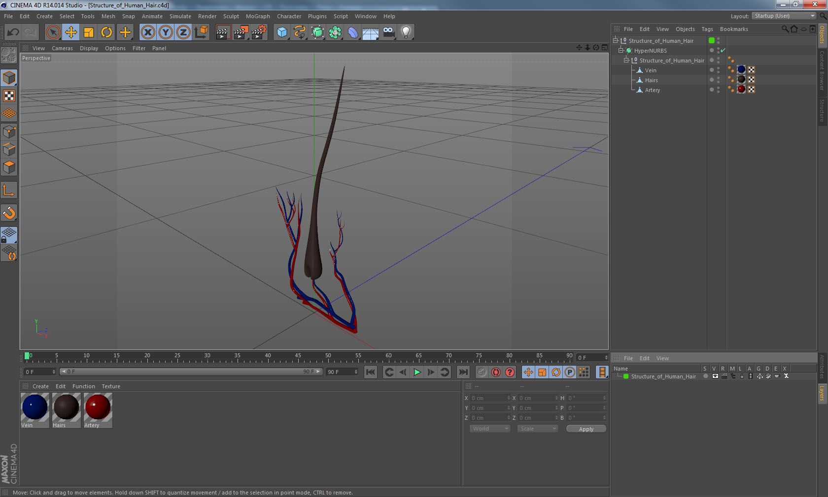Add a Cube primitive object
828x497 pixels.
point(282,32)
